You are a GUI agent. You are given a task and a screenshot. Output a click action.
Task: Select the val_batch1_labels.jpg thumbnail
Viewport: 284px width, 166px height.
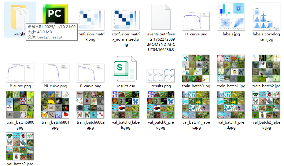[196, 105]
